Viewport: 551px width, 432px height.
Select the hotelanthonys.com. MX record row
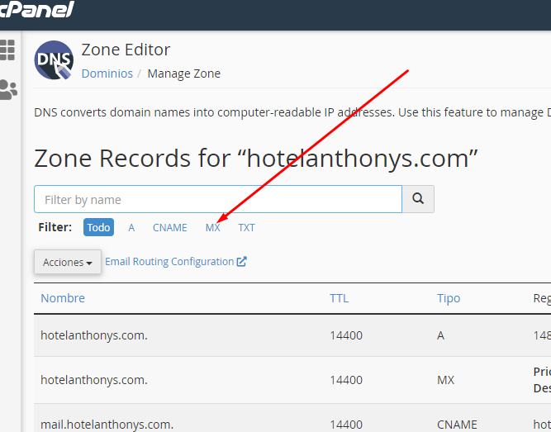point(94,380)
